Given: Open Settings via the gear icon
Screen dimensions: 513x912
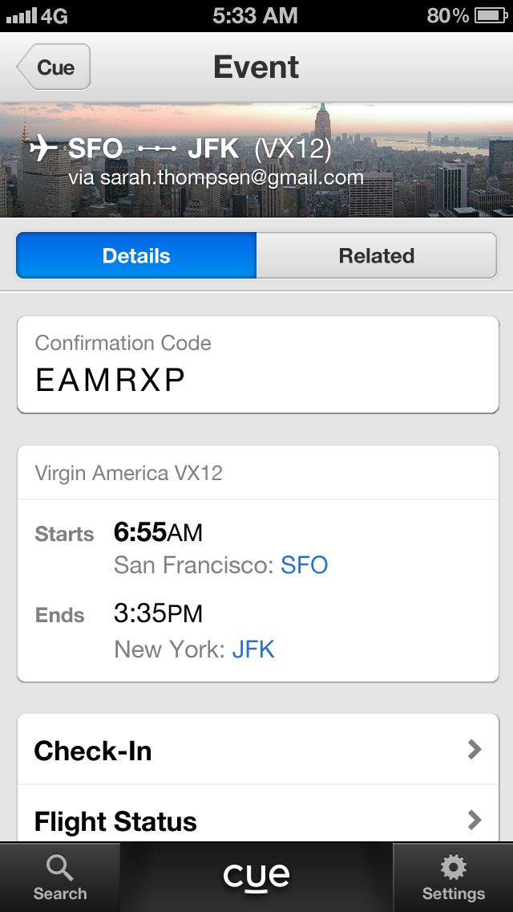Looking at the screenshot, I should point(454,868).
